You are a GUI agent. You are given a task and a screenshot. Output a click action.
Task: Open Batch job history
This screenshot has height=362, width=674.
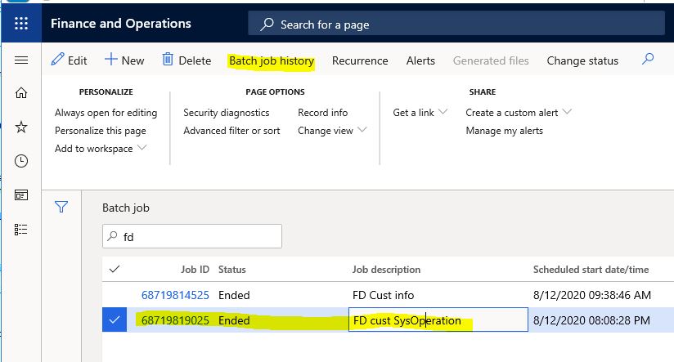[x=272, y=61]
